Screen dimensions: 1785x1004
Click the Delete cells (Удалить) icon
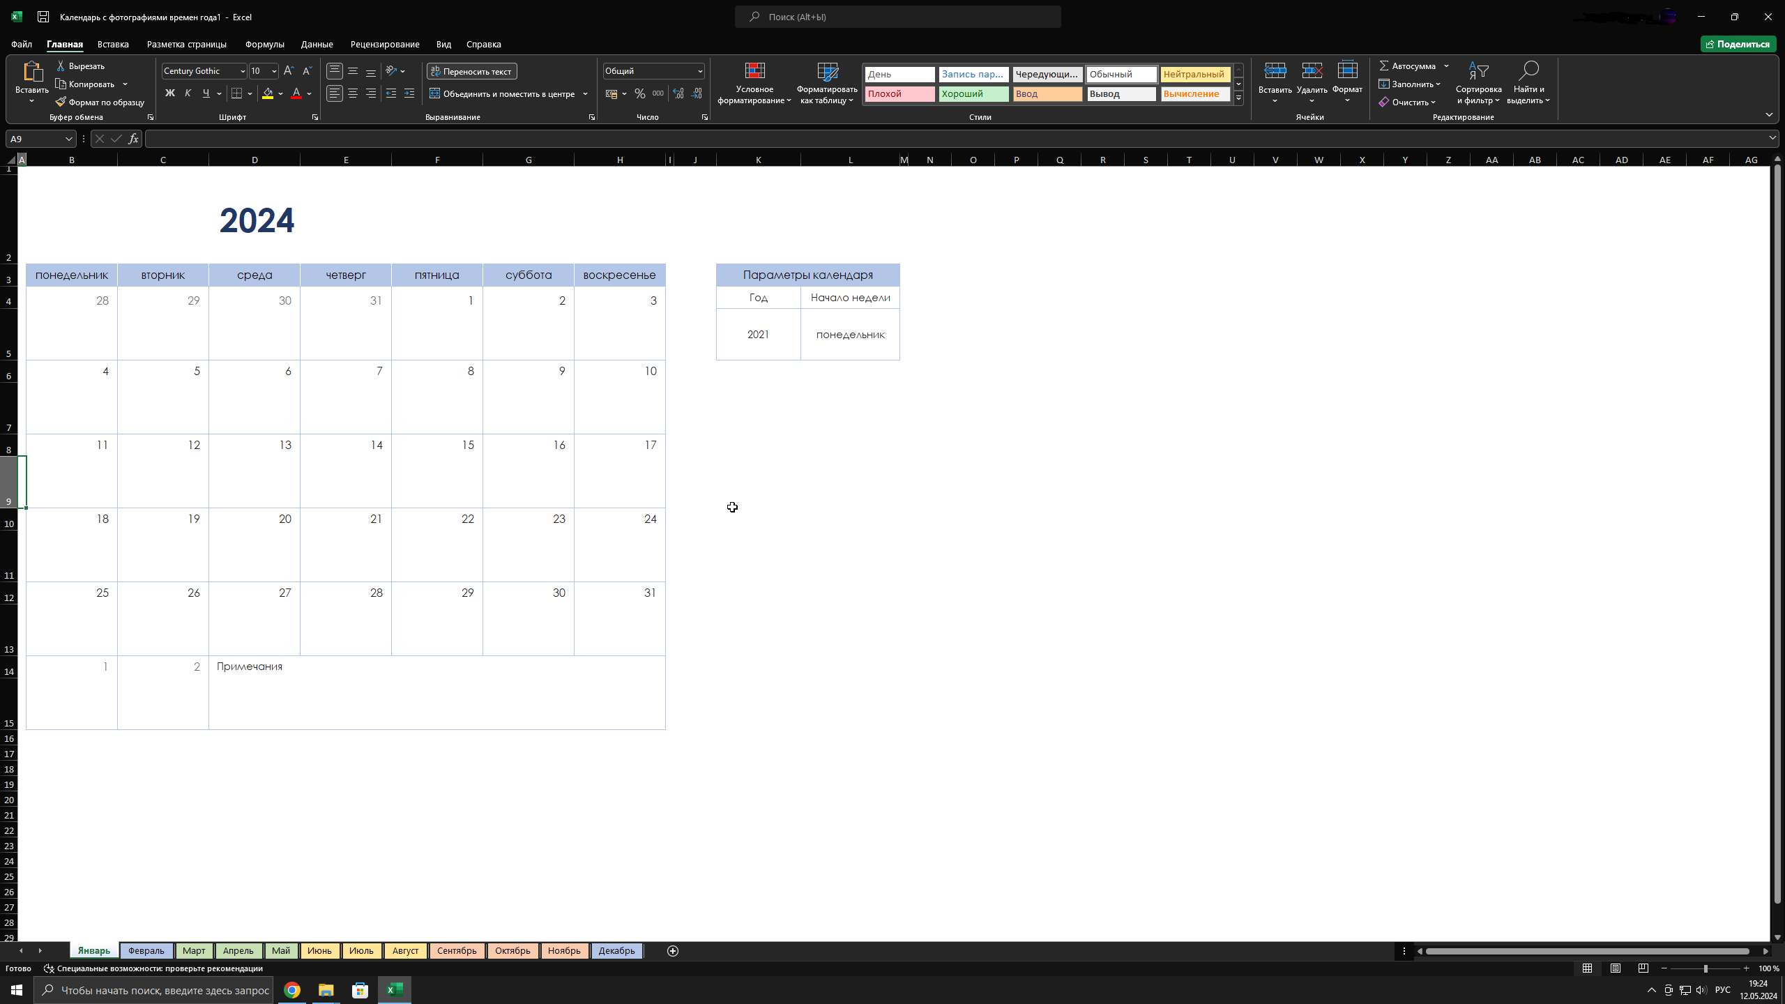(x=1312, y=71)
